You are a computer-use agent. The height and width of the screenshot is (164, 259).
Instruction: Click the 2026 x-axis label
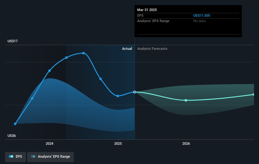[186, 143]
